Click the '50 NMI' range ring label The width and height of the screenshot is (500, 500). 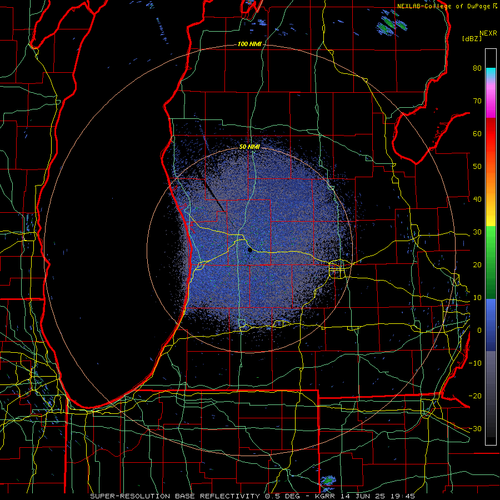point(249,147)
